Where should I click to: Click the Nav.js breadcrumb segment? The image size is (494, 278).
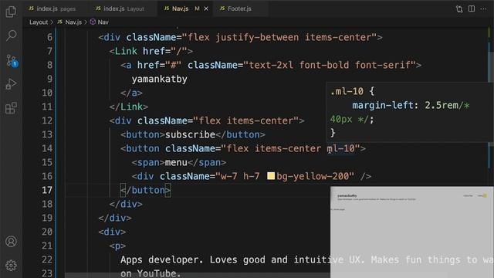(69, 22)
